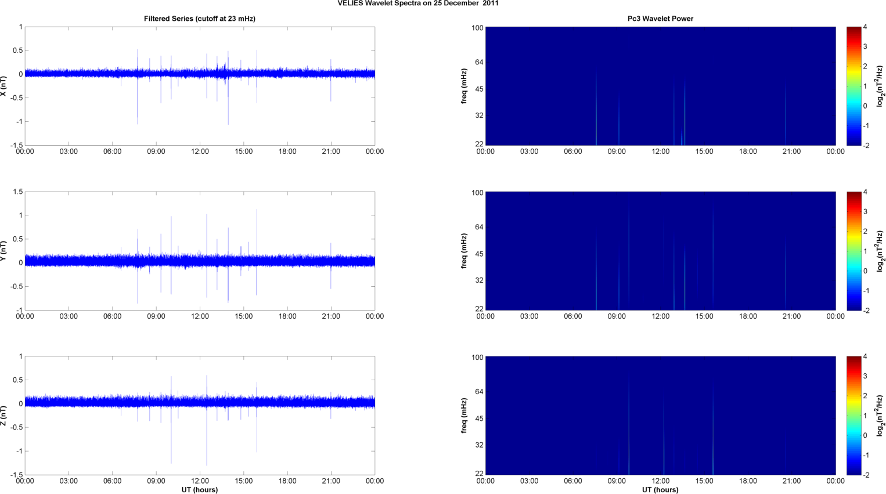
Task: Click the middle colorbar's log2(nT²/Hz) label
Action: 880,251
